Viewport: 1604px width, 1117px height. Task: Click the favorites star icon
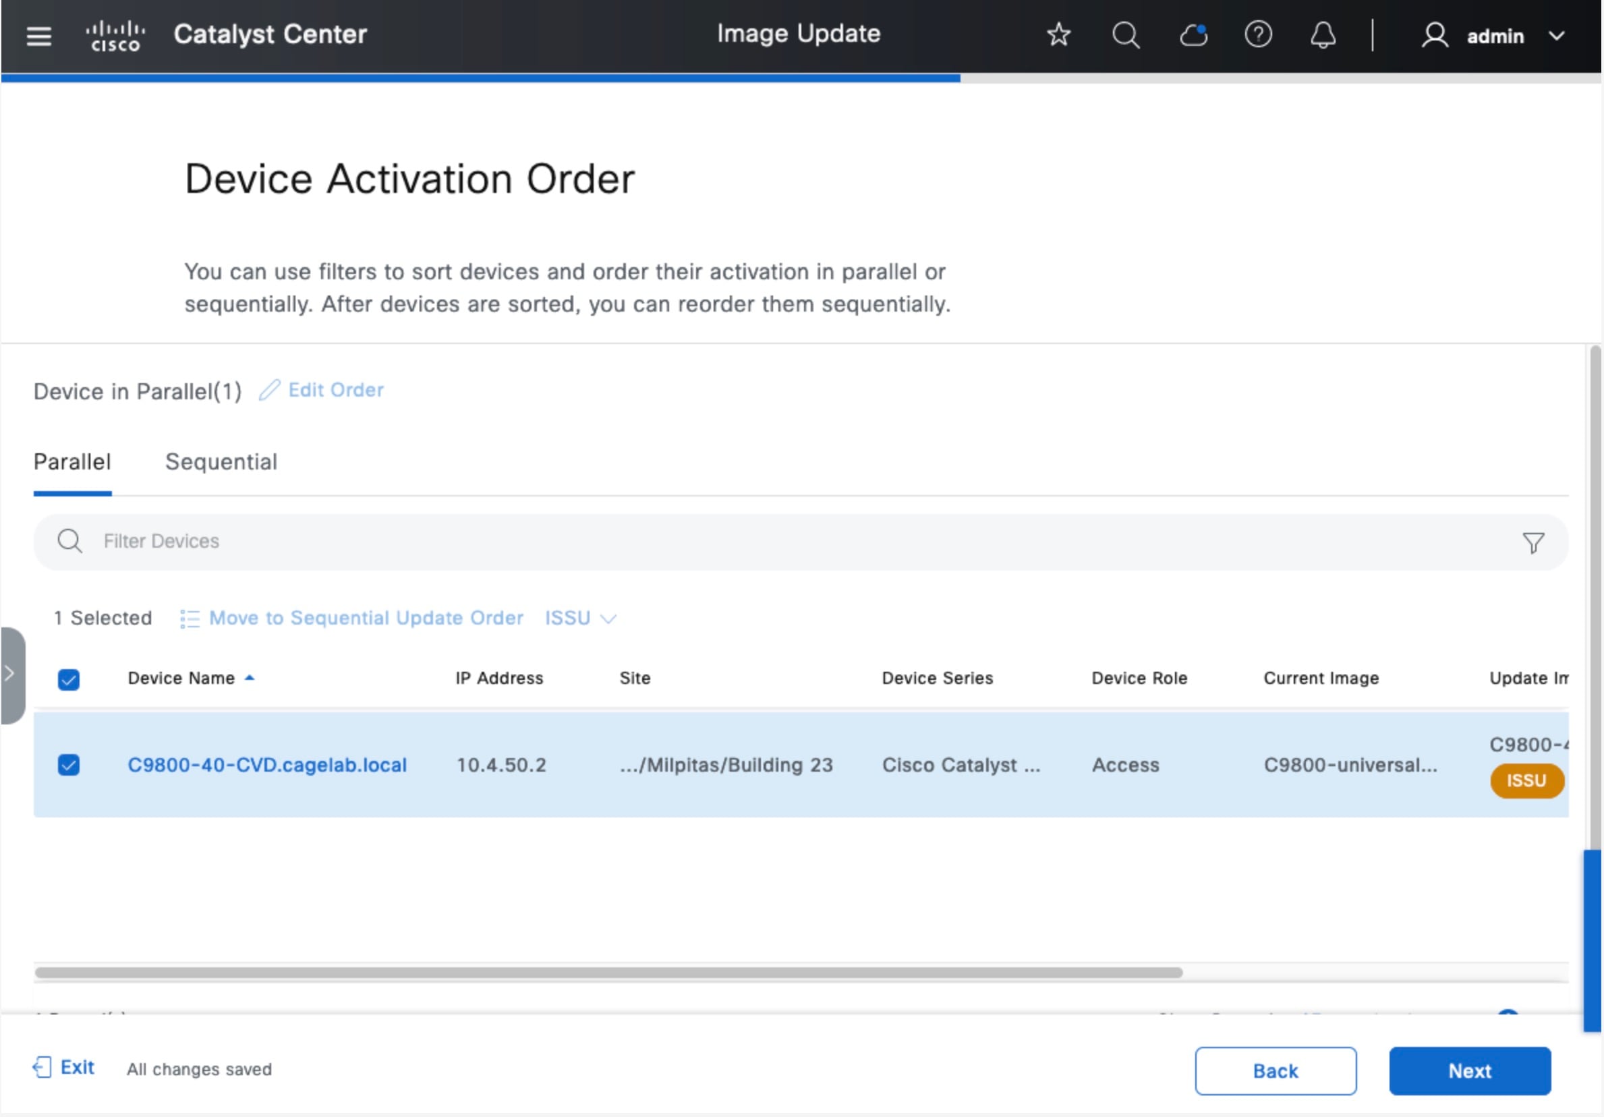click(x=1058, y=34)
